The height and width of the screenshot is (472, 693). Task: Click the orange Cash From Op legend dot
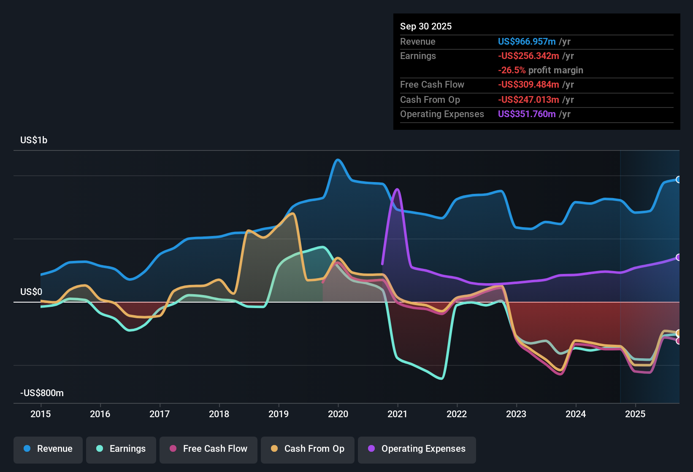coord(274,449)
